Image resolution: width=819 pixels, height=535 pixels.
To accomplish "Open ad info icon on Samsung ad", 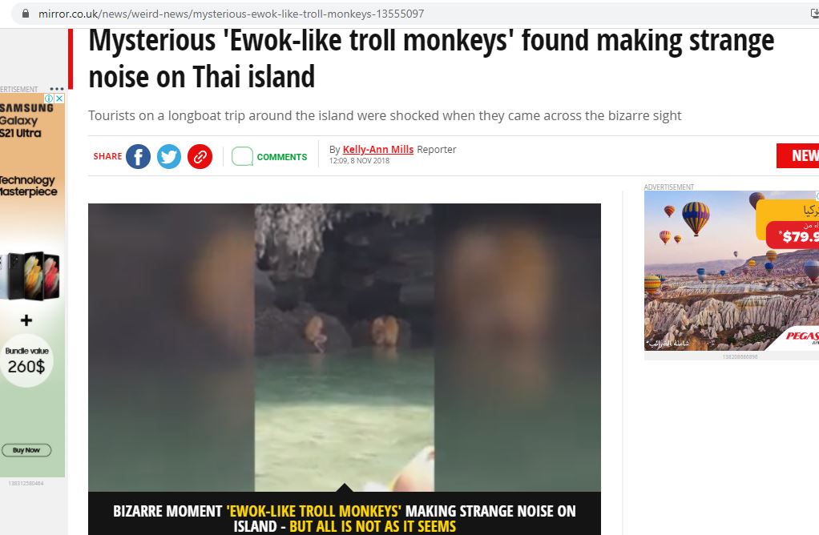I will coord(49,99).
